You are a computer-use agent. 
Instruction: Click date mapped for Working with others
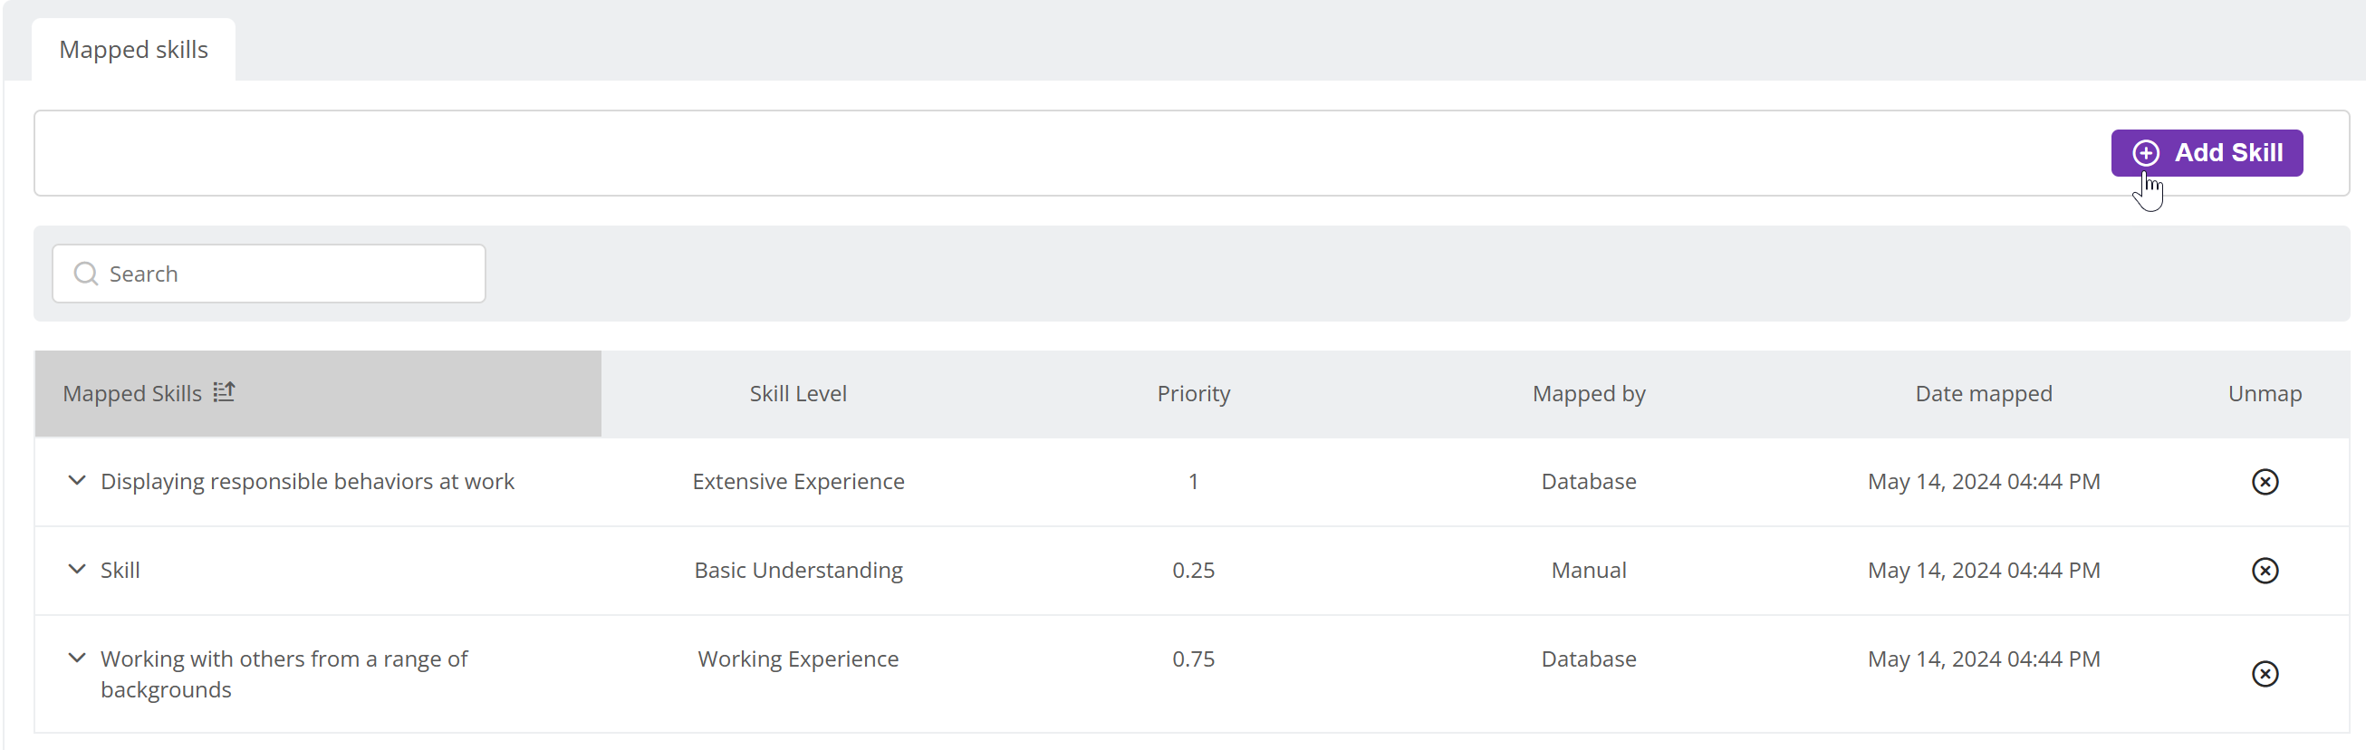[1983, 659]
